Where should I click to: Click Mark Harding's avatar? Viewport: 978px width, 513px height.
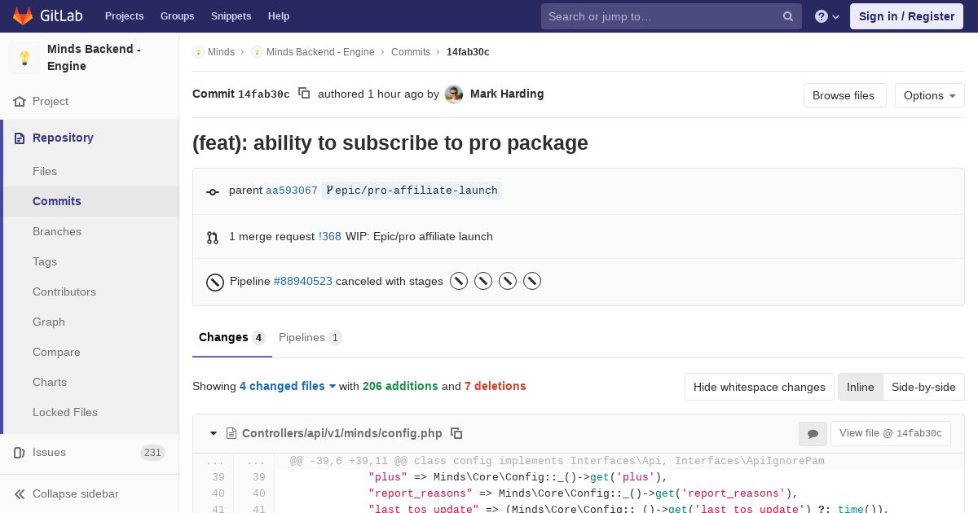click(454, 94)
